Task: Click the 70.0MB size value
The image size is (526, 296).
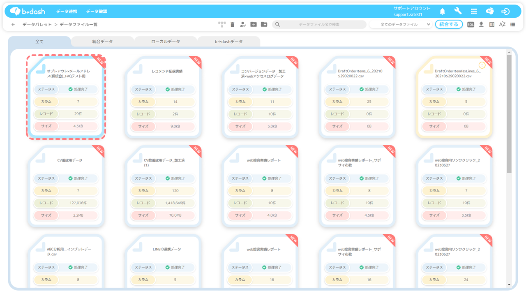Action: 175,215
